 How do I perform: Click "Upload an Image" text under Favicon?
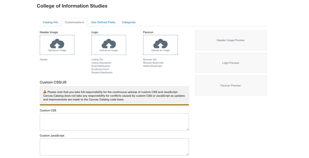click(160, 50)
